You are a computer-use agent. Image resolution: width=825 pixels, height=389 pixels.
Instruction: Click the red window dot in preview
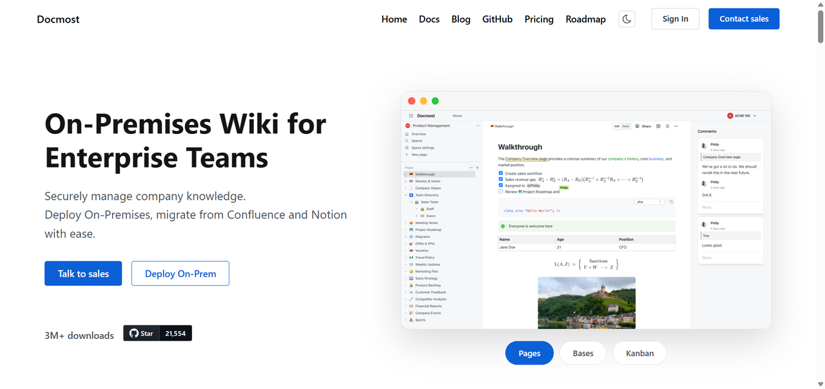(x=412, y=100)
